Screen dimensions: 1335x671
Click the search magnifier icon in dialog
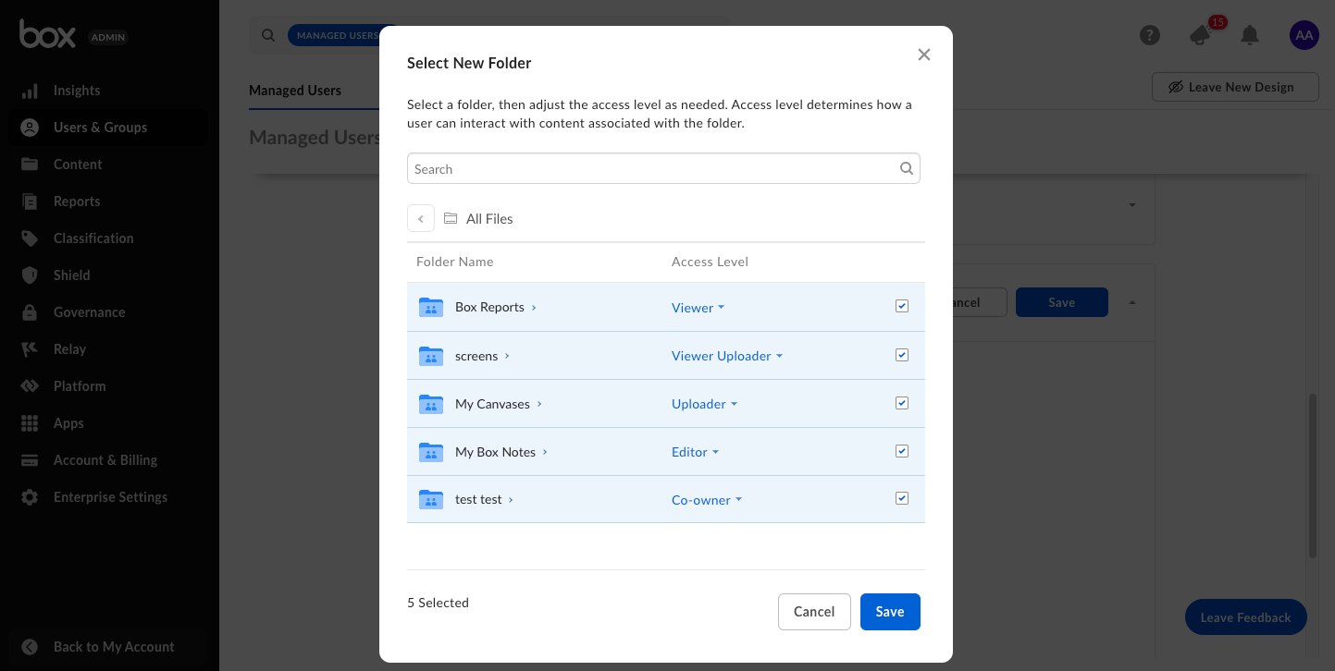pos(907,169)
